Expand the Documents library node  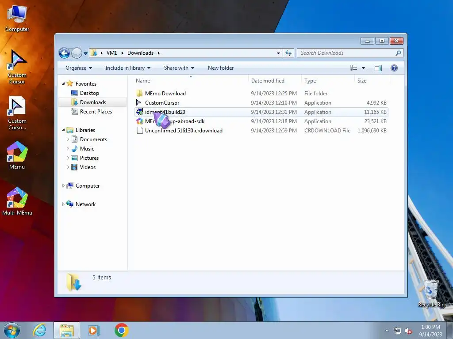[x=68, y=139]
